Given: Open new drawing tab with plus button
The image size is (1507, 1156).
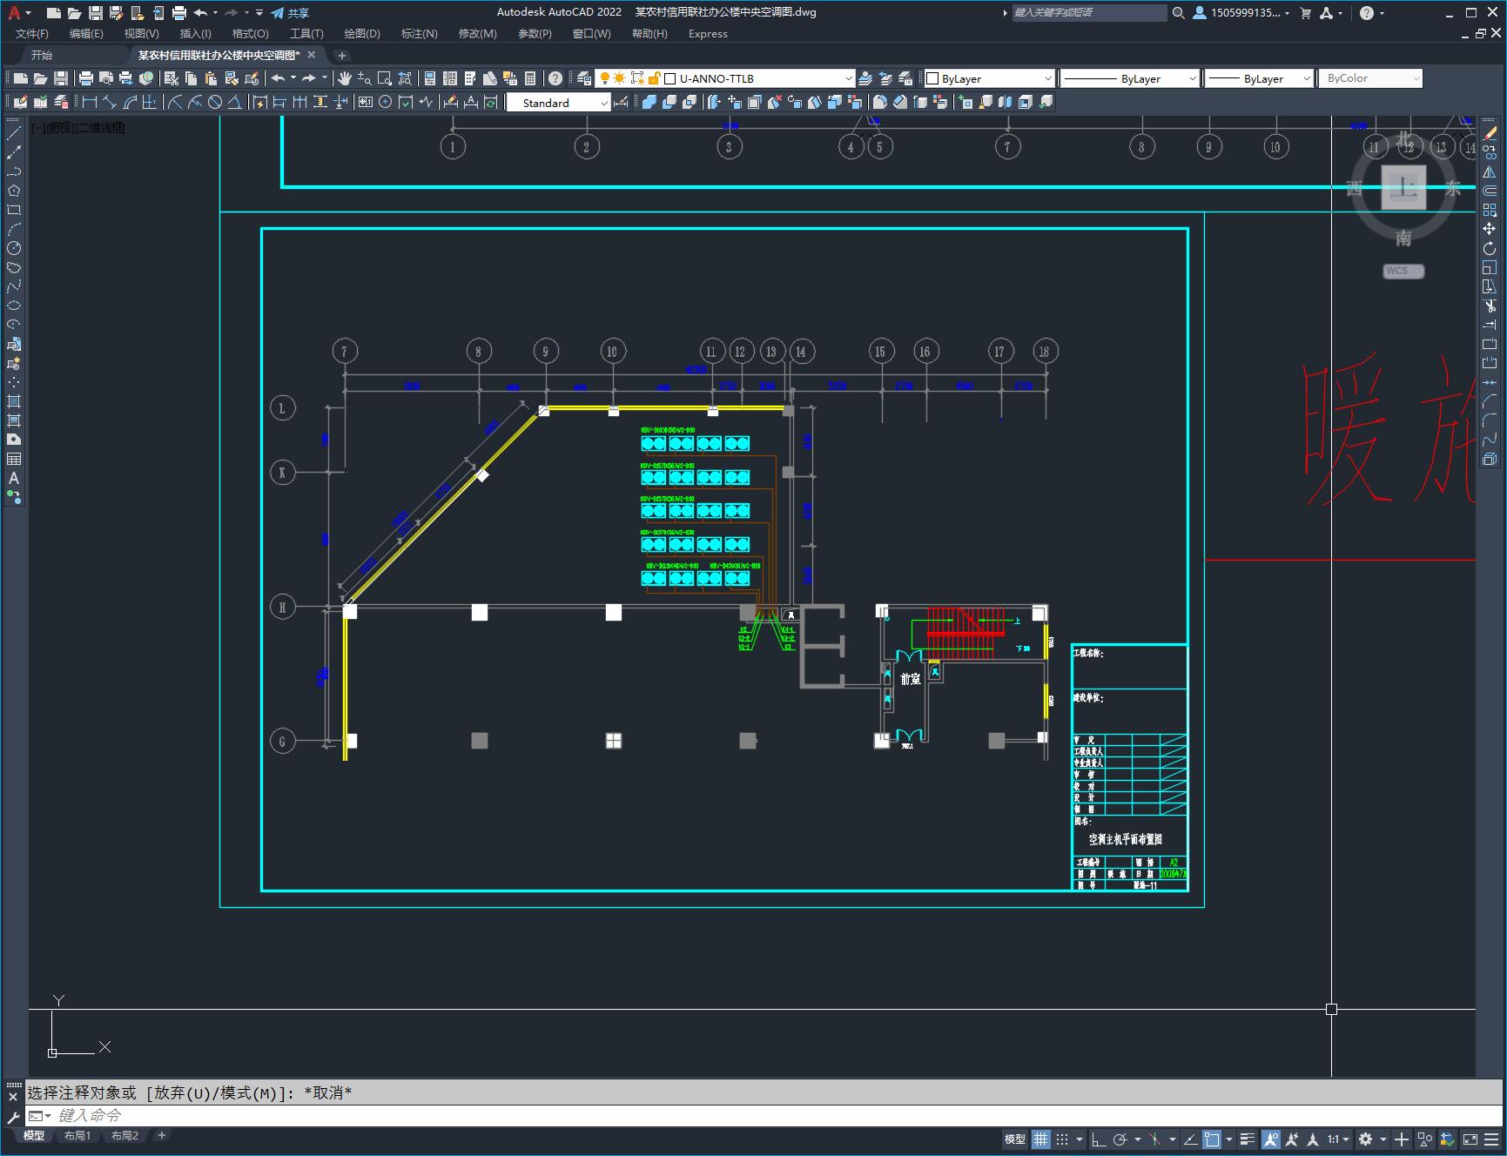Looking at the screenshot, I should coord(342,55).
